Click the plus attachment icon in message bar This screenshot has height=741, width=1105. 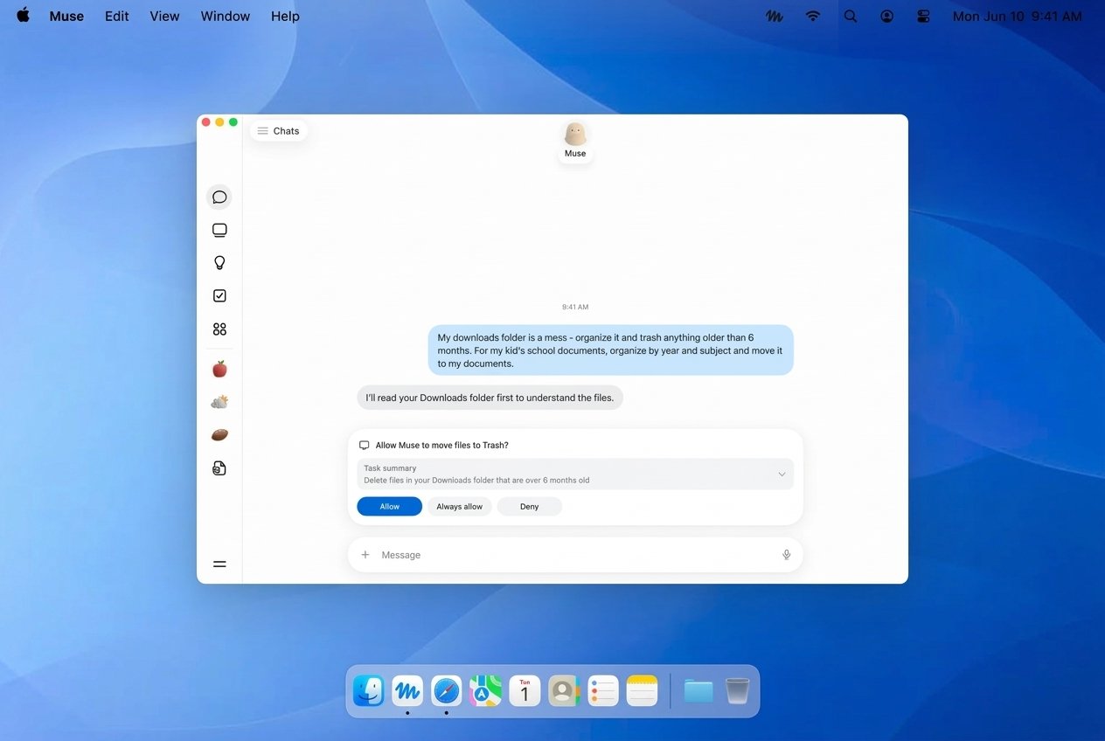[365, 555]
